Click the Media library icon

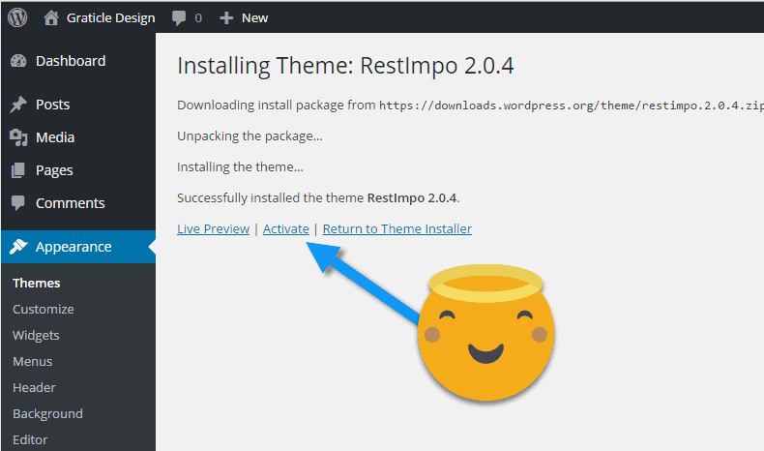point(18,137)
